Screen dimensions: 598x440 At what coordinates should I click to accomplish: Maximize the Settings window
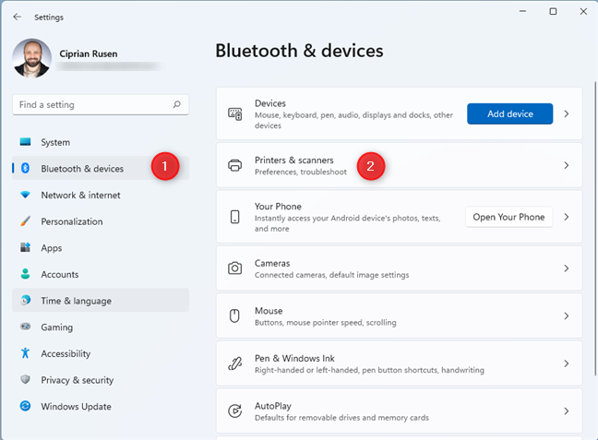click(x=553, y=11)
